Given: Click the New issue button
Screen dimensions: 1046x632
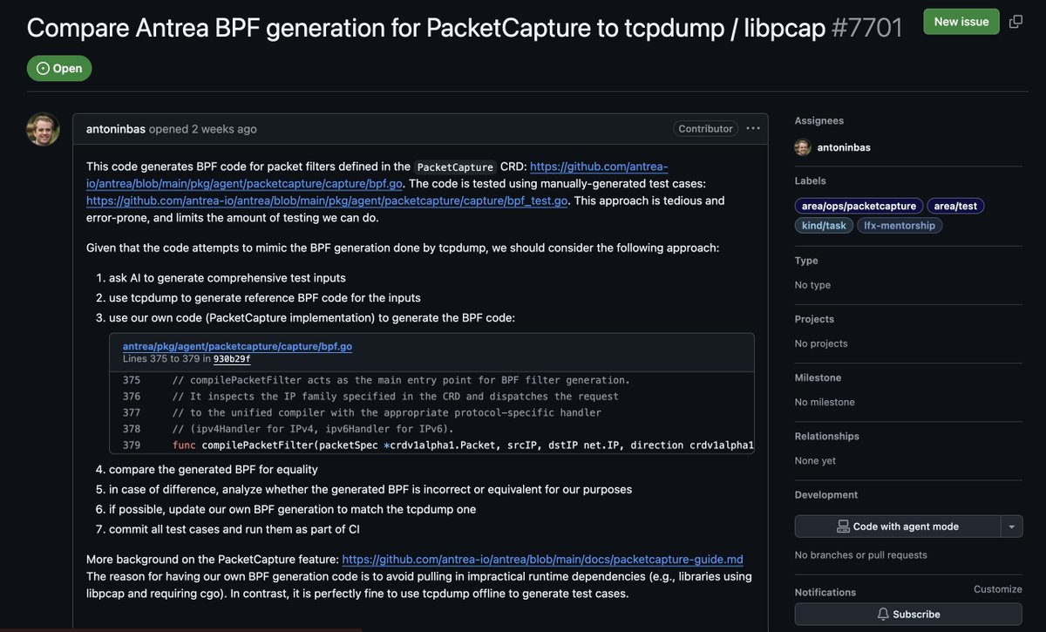Looking at the screenshot, I should (x=961, y=22).
